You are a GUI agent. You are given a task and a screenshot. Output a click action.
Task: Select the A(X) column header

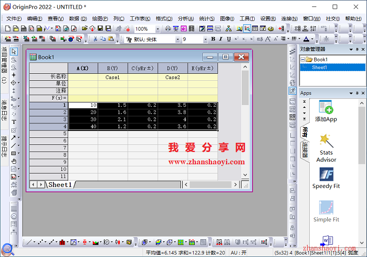coord(83,68)
